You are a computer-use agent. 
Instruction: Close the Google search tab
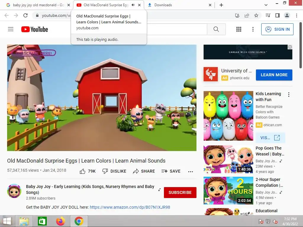click(x=69, y=5)
